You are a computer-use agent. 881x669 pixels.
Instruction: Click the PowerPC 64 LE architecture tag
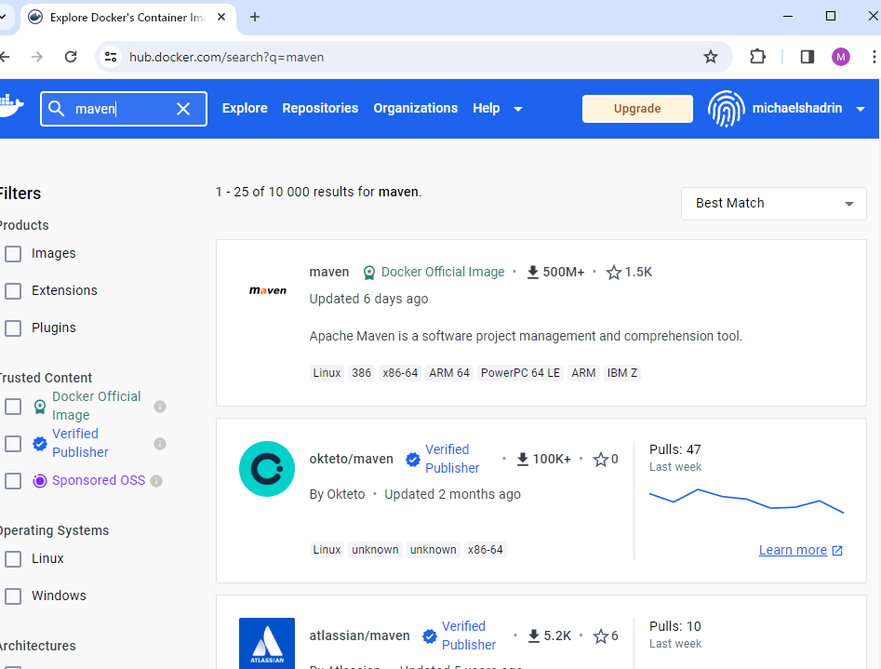(x=520, y=373)
